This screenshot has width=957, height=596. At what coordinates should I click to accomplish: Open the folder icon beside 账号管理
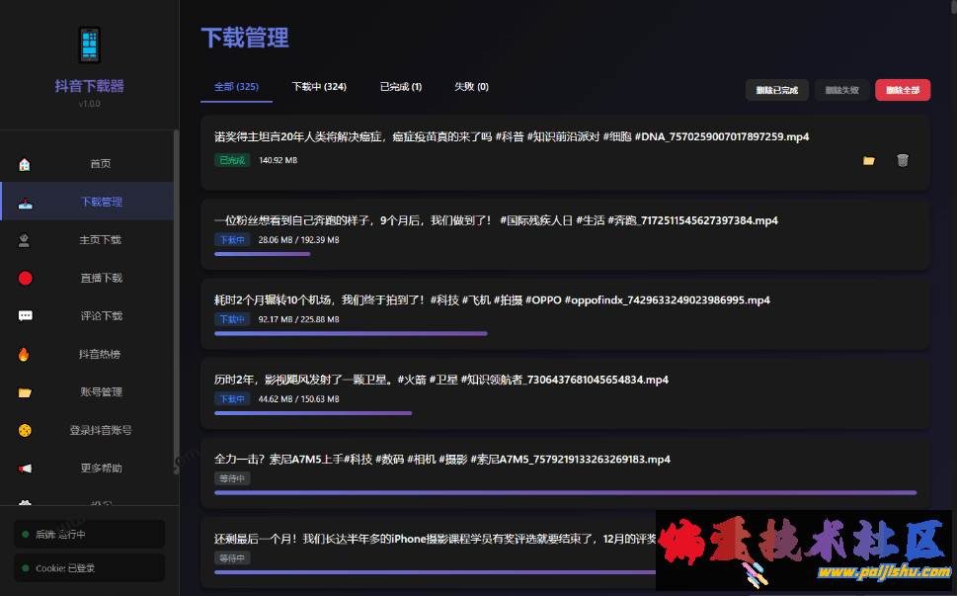click(x=25, y=392)
